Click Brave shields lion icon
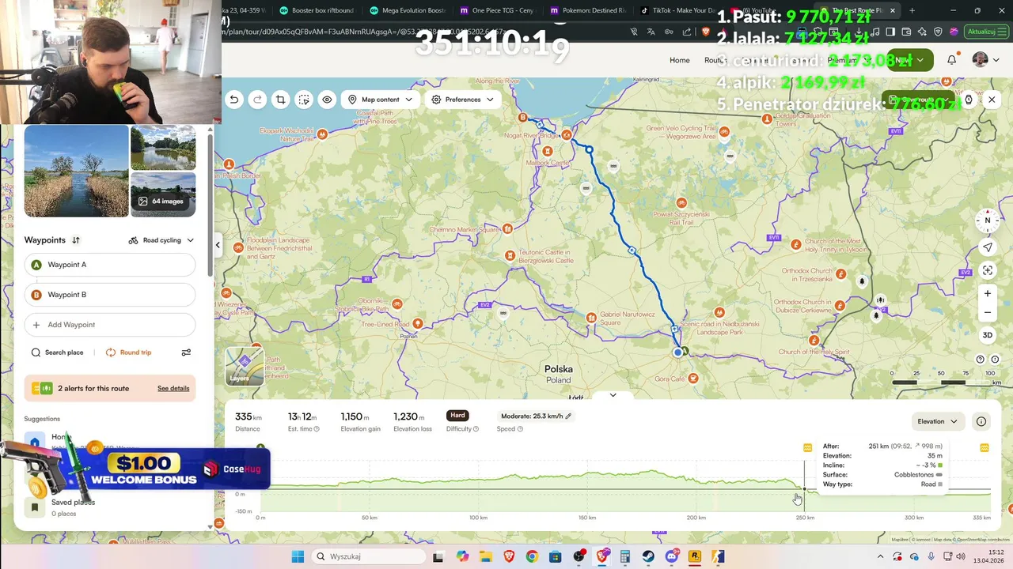Viewport: 1013px width, 569px height. coord(706,32)
